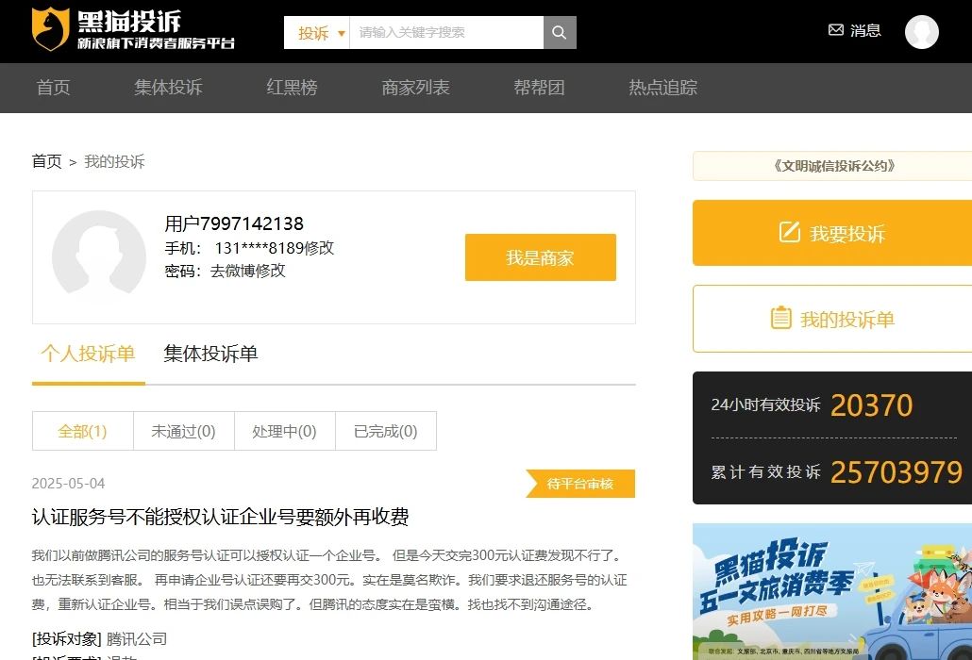Screen dimensions: 972x660
Task: Open 商家列表 in the navigation bar
Action: pyautogui.click(x=415, y=88)
